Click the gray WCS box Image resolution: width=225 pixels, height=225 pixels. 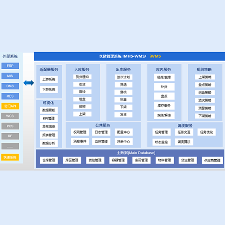coord(10,116)
